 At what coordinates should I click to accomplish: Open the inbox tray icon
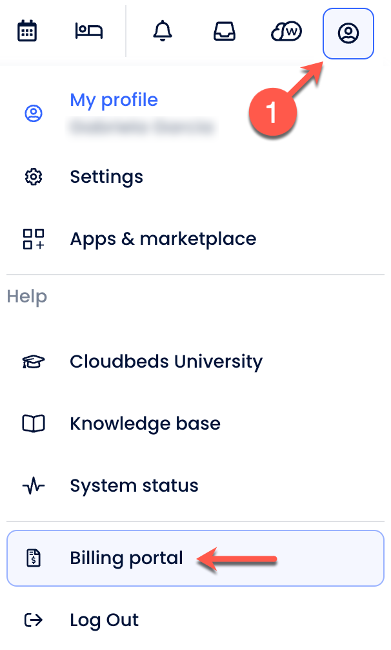(x=225, y=31)
